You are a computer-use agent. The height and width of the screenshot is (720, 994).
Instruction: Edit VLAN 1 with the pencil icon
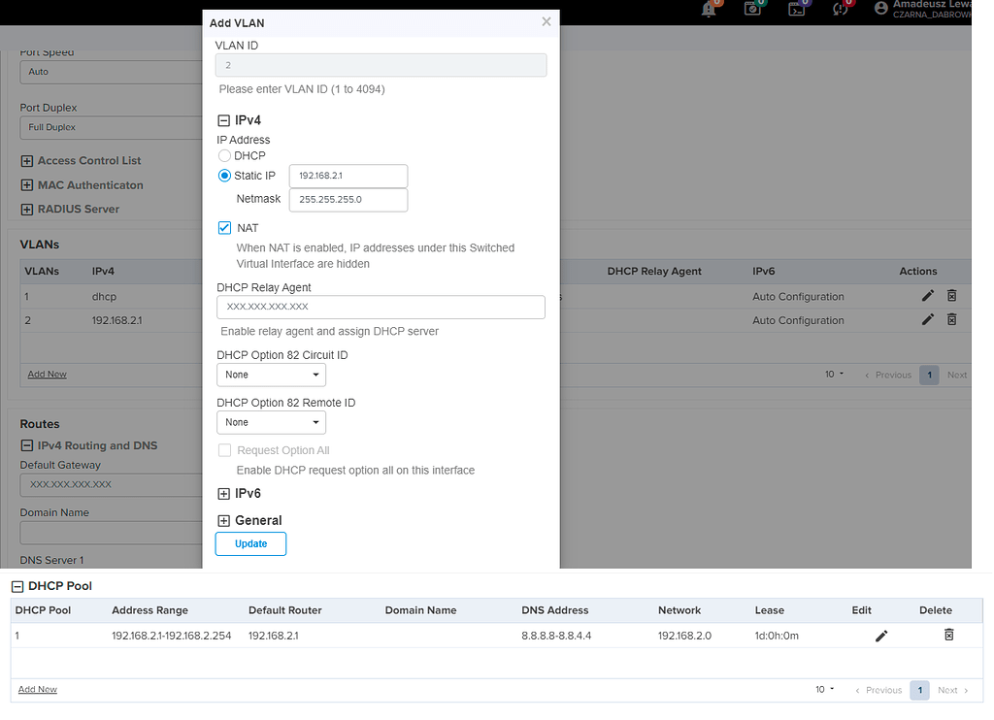(927, 296)
